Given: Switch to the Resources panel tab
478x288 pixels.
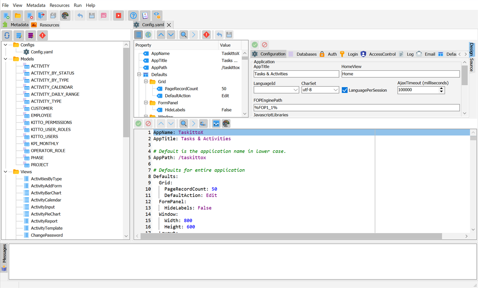Looking at the screenshot, I should pos(45,25).
